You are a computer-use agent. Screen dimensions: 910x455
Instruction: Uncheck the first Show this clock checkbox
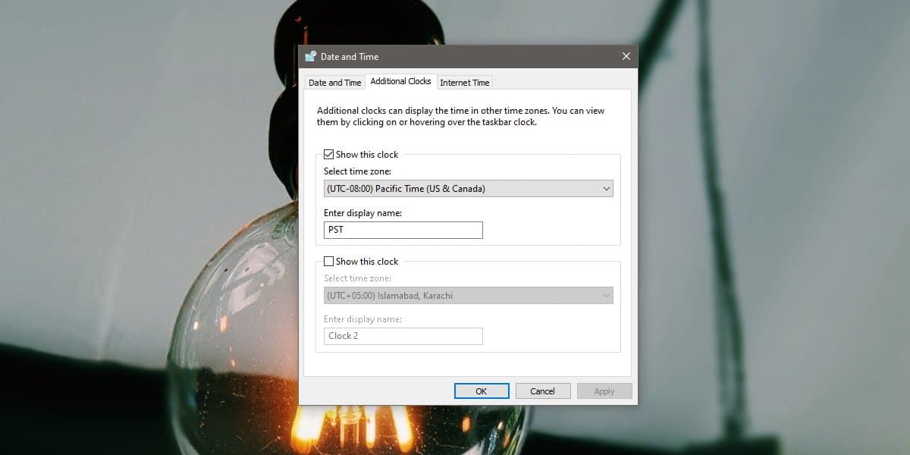(x=328, y=154)
